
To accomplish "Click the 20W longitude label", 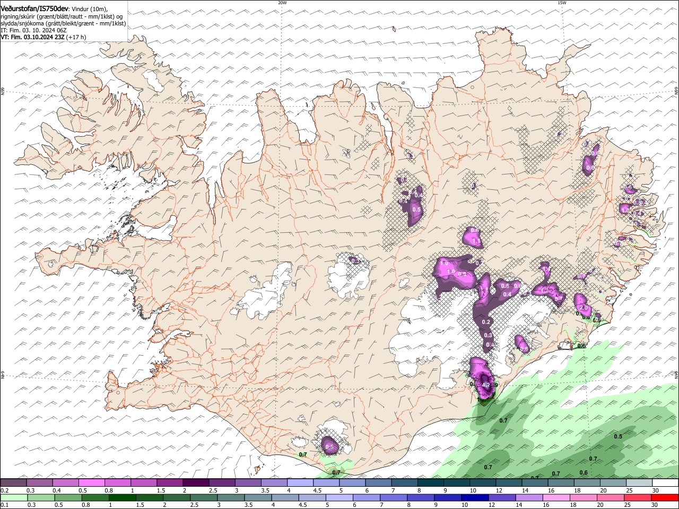I will pyautogui.click(x=282, y=3).
